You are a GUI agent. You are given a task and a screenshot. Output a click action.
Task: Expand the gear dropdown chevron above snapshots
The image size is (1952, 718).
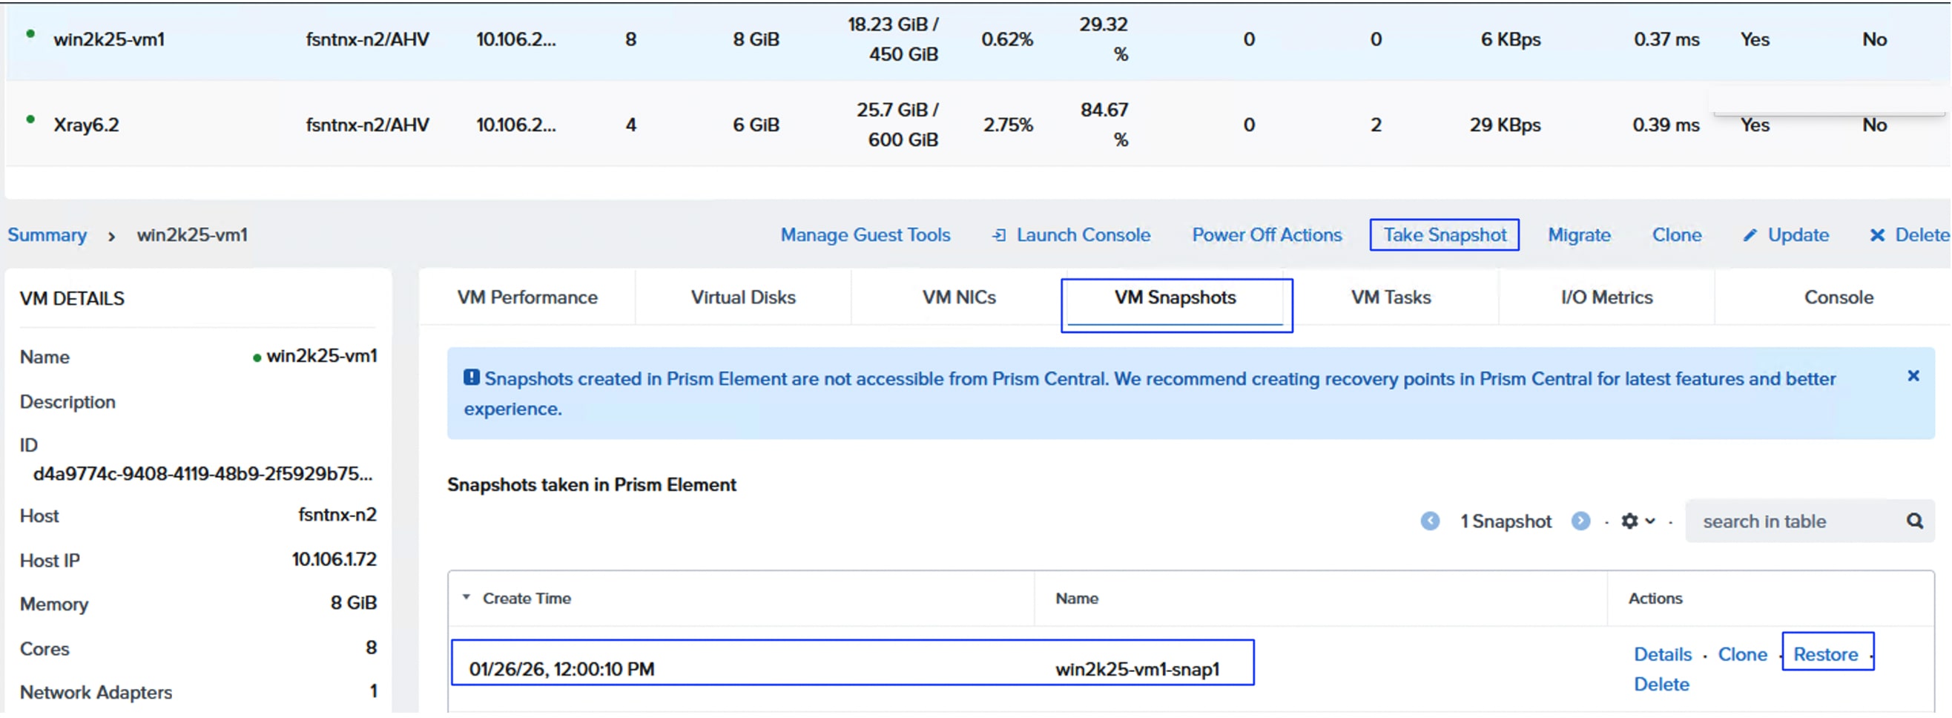(x=1649, y=521)
